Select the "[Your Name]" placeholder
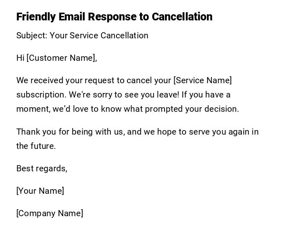285x239 pixels. click(x=40, y=191)
